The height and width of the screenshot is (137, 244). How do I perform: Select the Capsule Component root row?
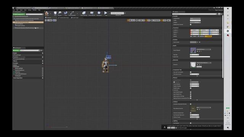(x=28, y=19)
